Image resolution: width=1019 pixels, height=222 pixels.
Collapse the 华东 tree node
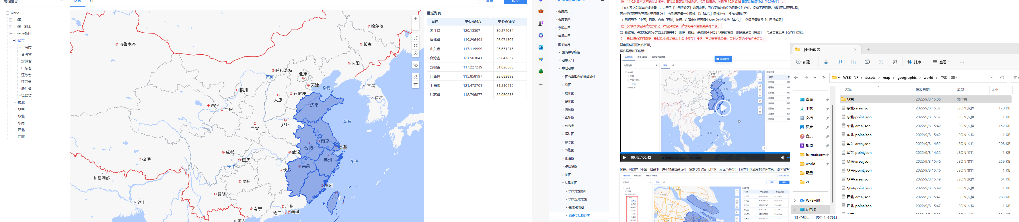[14, 41]
